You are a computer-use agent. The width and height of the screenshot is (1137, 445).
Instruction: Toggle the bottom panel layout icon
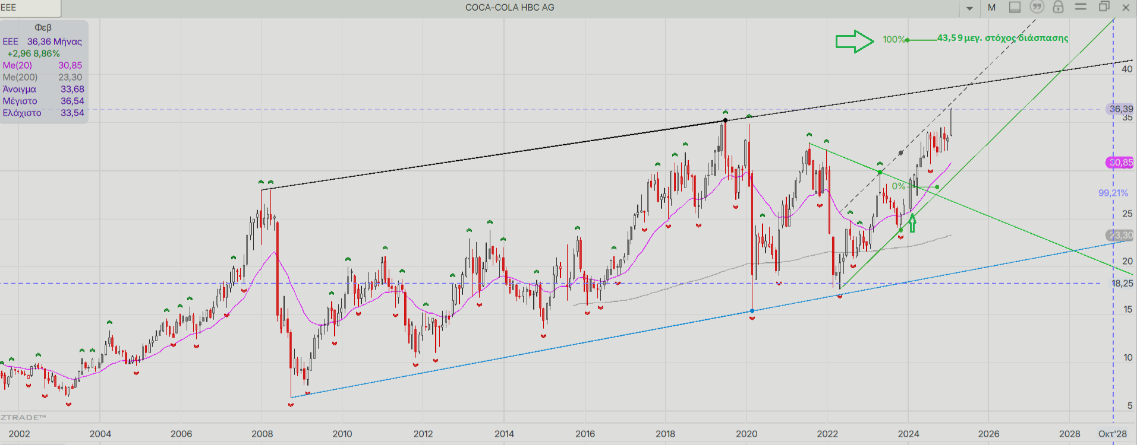click(x=1015, y=7)
